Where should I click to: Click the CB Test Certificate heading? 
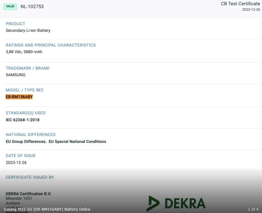pyautogui.click(x=240, y=4)
